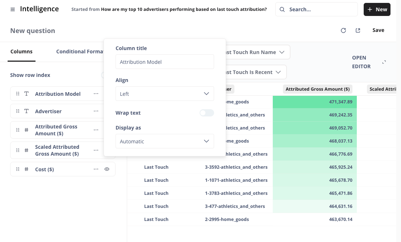Expand the Align dropdown
Viewport: 401px width, 242px height.
pyautogui.click(x=164, y=94)
